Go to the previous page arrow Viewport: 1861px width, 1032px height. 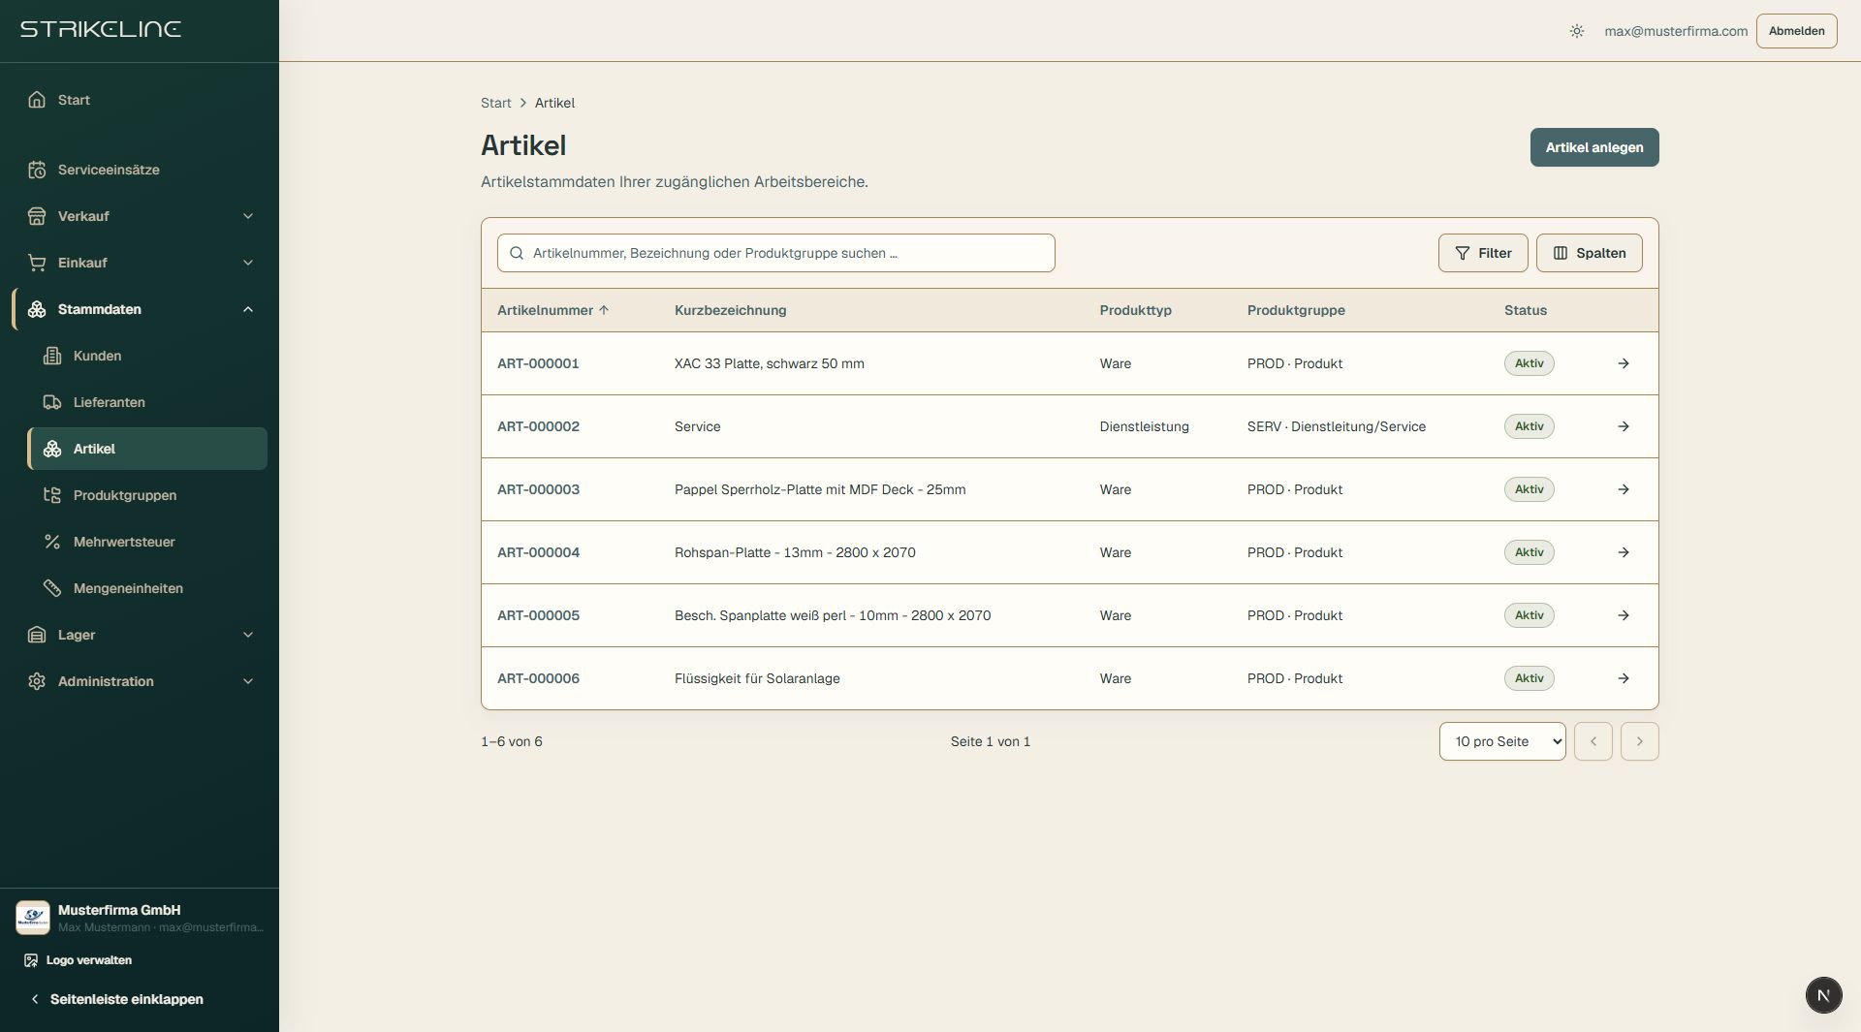[x=1593, y=741]
